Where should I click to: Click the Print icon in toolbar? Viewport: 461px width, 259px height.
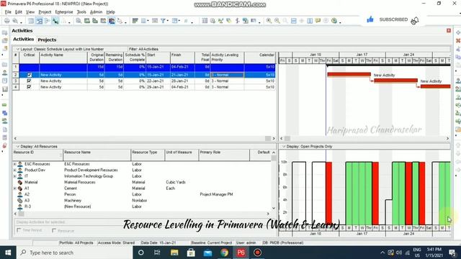tap(6, 21)
